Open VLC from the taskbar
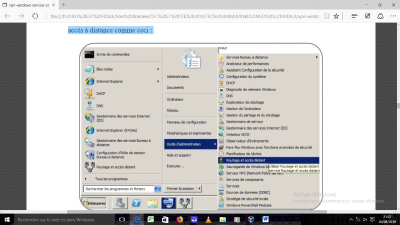This screenshot has height=225, width=400. (208, 219)
